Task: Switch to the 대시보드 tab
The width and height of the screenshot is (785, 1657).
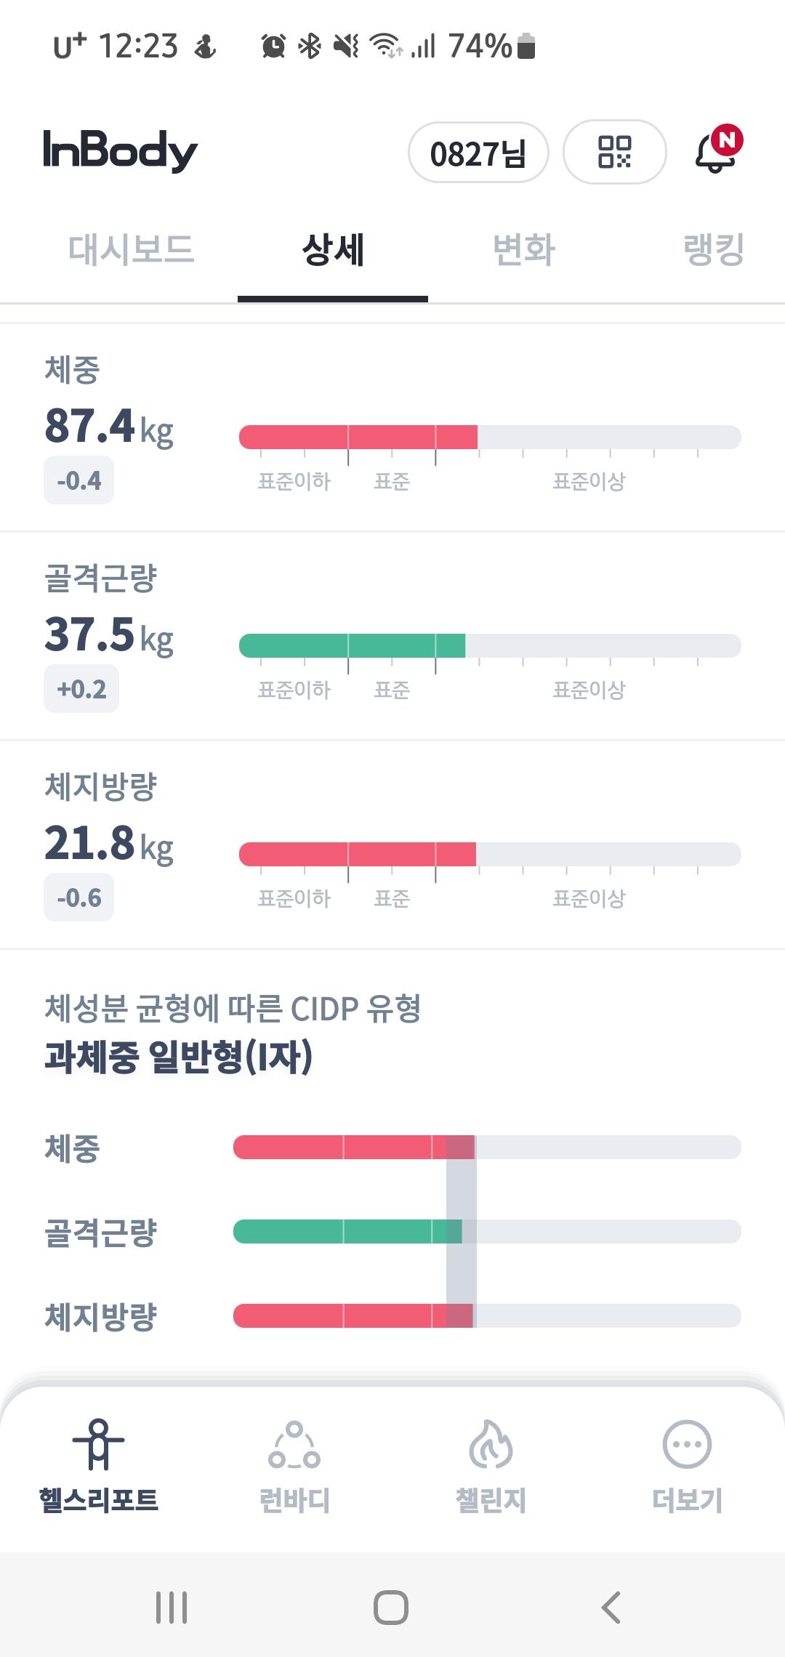Action: point(132,249)
